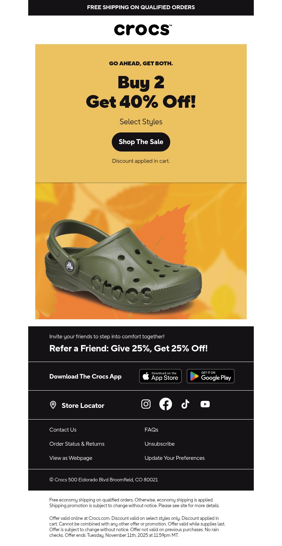Open the Free Shipping banner at top
Image resolution: width=282 pixels, height=546 pixels.
(141, 7)
